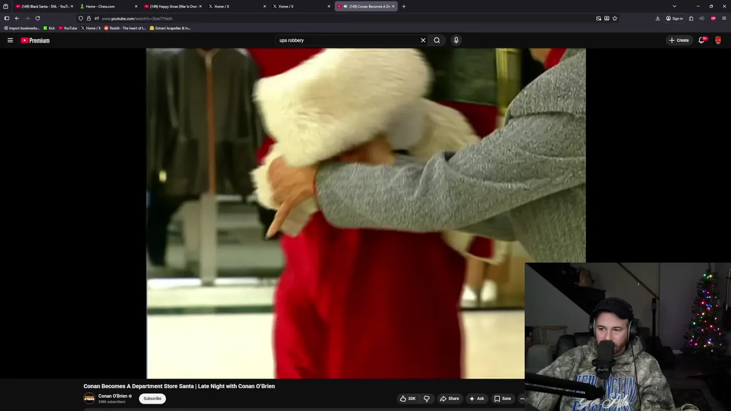The image size is (731, 411).
Task: Click the video title text
Action: (x=179, y=386)
